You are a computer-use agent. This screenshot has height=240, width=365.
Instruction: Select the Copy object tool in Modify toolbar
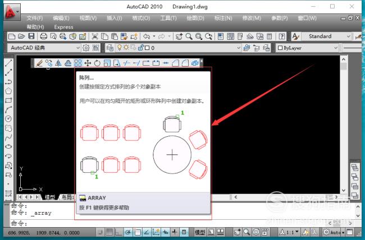[x=49, y=63]
